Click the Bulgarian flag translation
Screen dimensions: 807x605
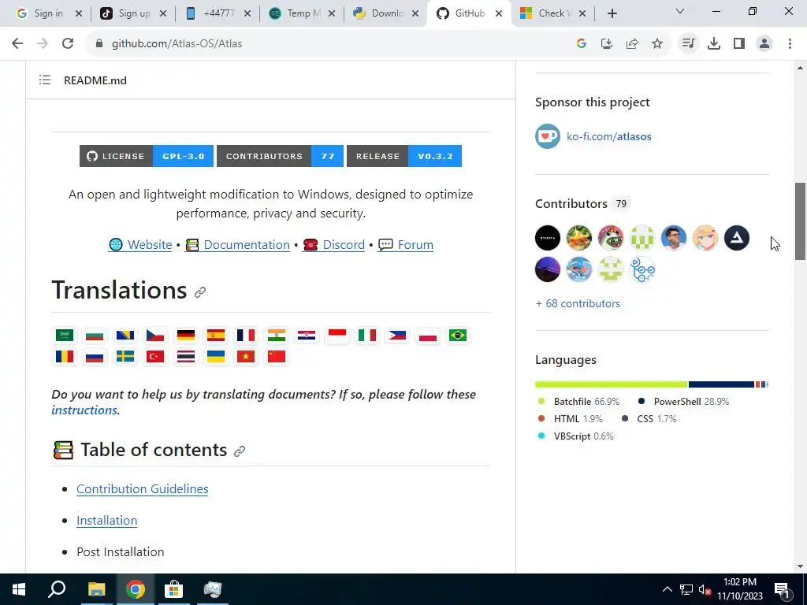pos(95,336)
